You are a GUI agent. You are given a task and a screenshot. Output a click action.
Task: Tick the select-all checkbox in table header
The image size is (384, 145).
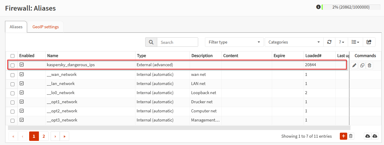click(12, 56)
